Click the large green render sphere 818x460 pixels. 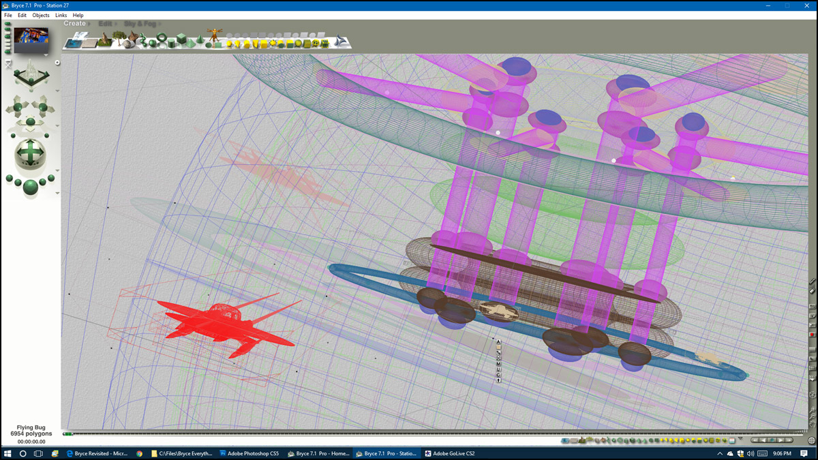[30, 186]
